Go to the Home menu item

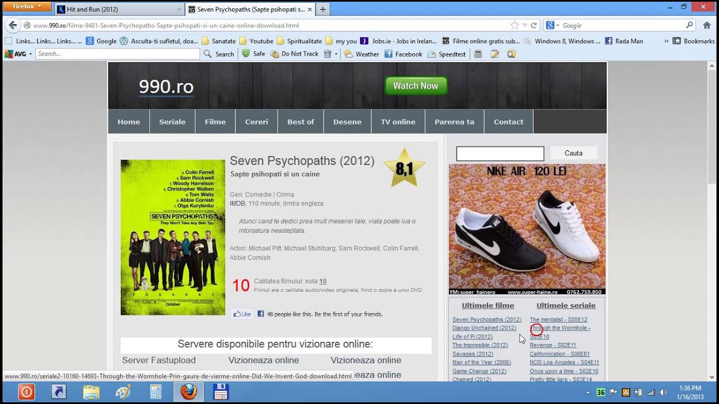pyautogui.click(x=129, y=122)
